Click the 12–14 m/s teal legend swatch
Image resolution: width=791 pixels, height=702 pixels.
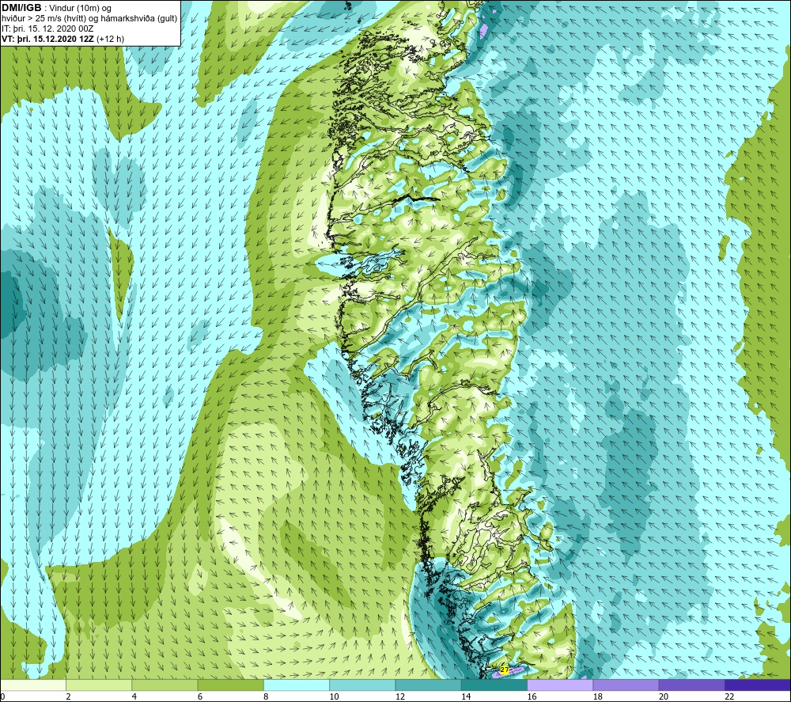428,685
